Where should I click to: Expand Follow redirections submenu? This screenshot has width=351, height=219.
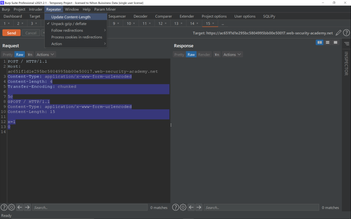76,30
